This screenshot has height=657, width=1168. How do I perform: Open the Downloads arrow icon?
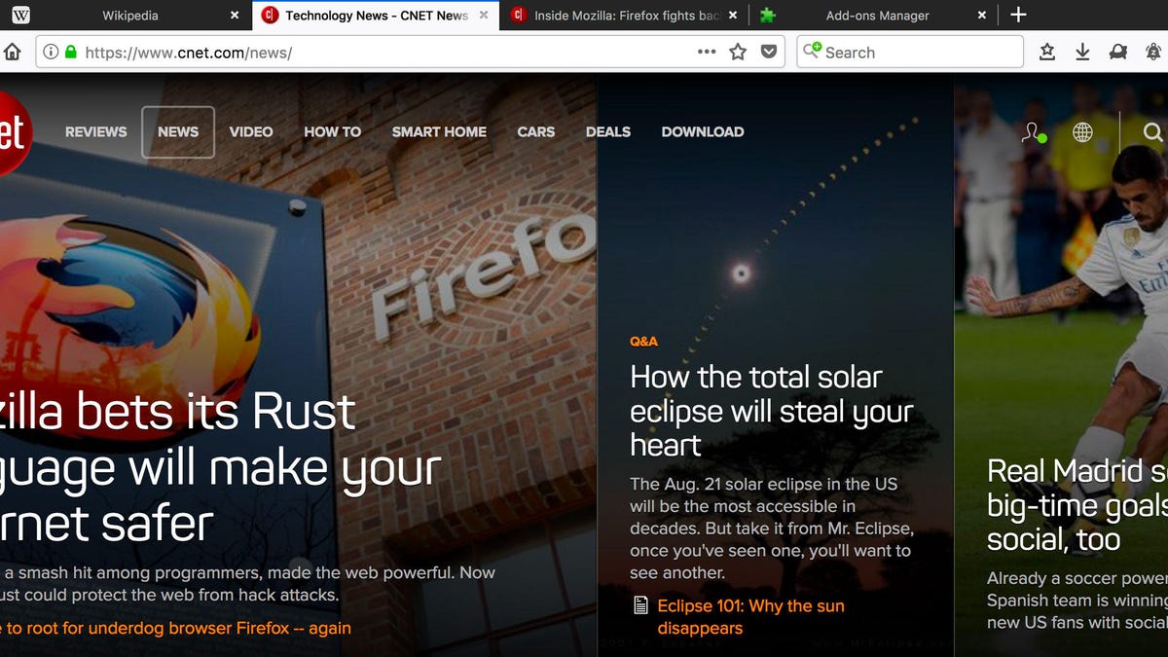pyautogui.click(x=1082, y=52)
